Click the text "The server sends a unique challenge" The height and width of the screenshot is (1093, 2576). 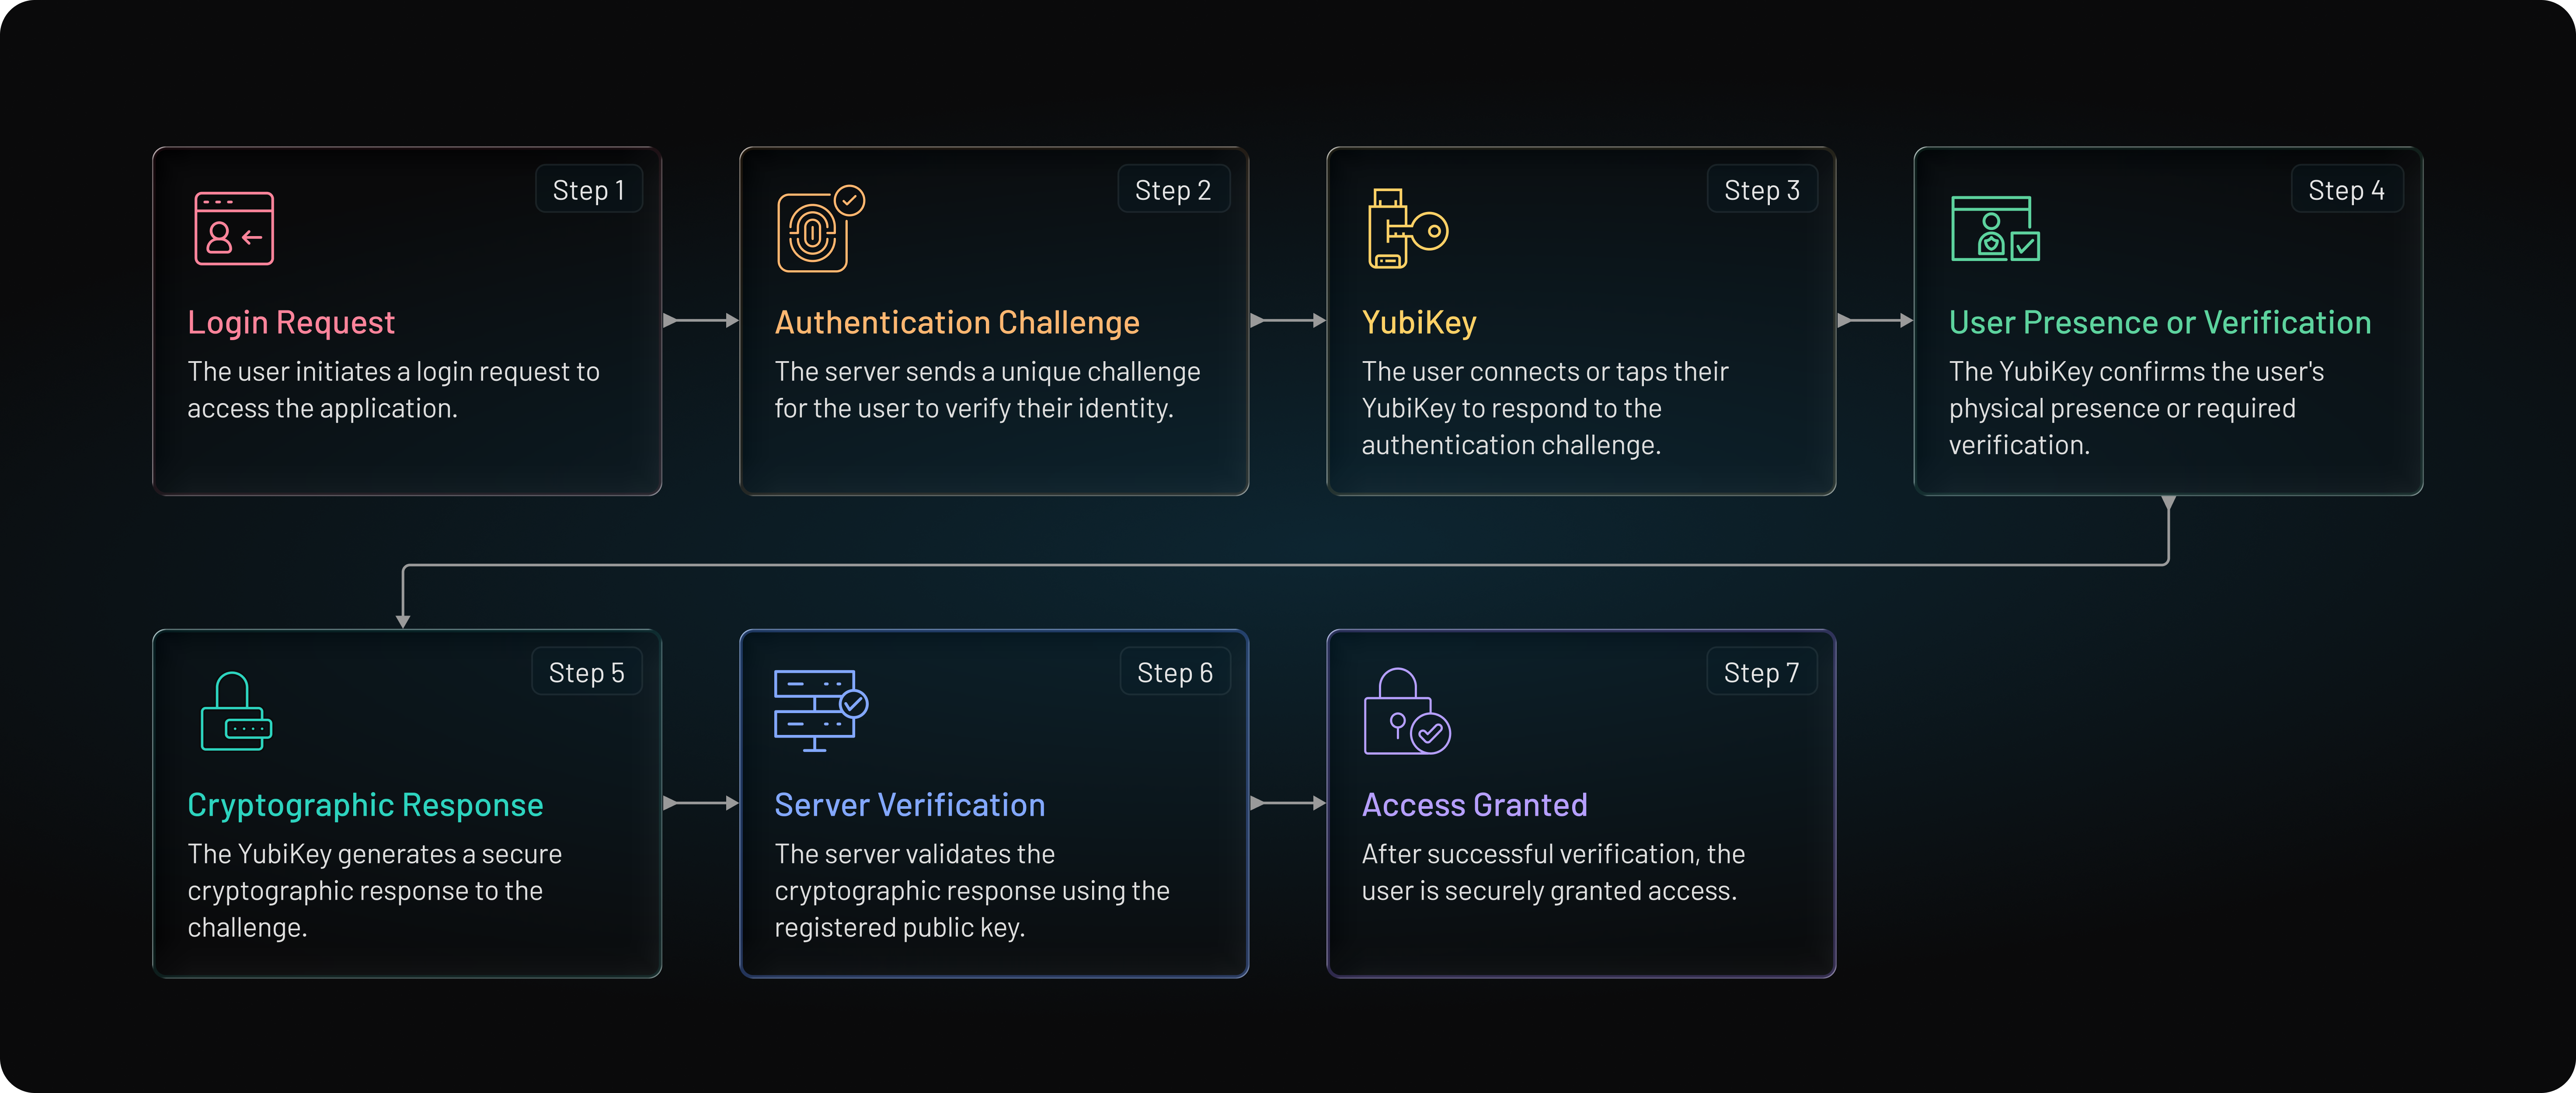(987, 372)
